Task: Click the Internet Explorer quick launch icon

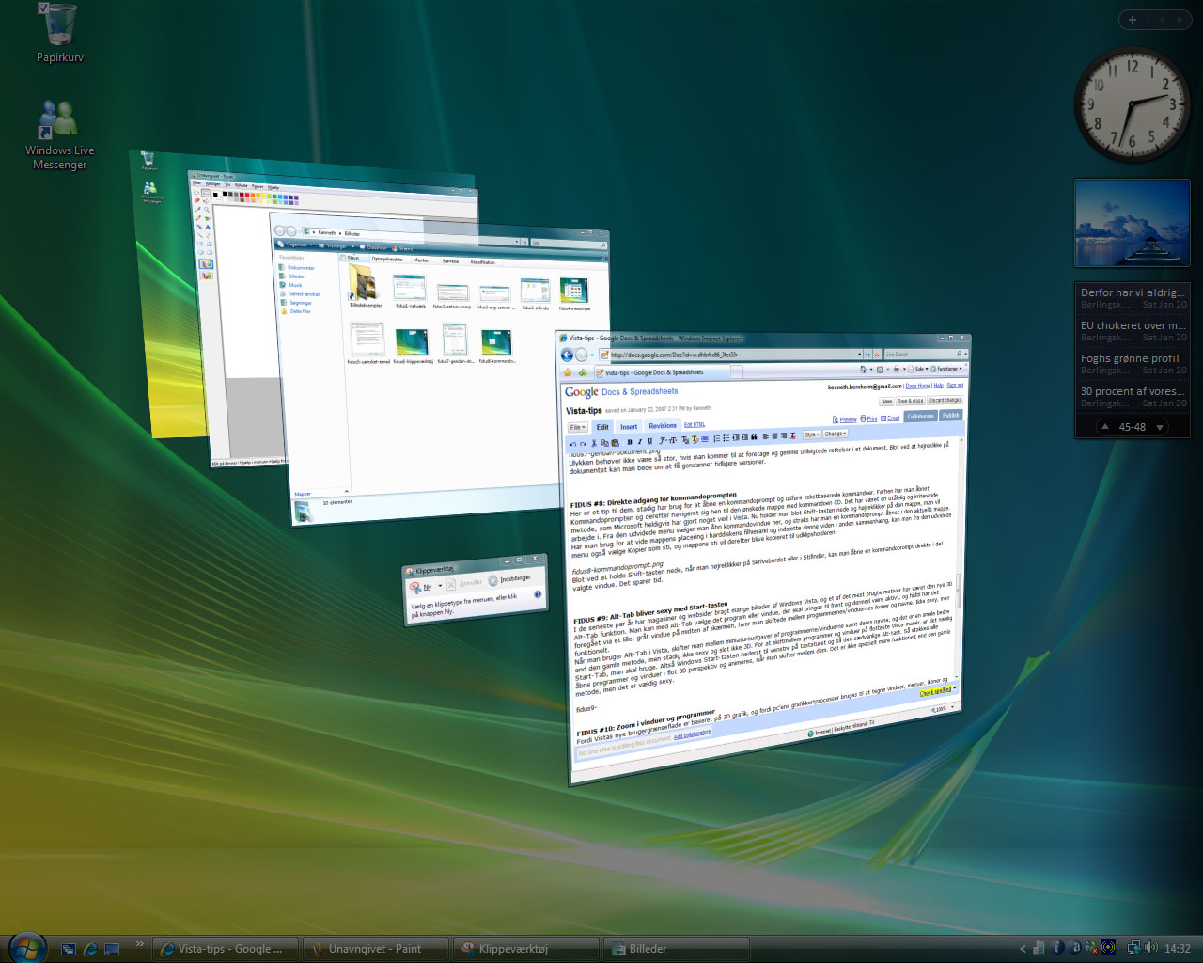Action: click(90, 949)
